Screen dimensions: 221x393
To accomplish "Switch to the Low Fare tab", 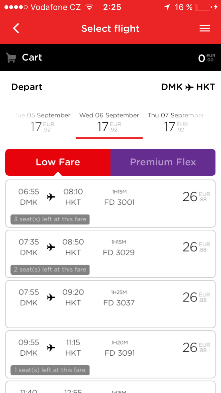I will coord(58,162).
